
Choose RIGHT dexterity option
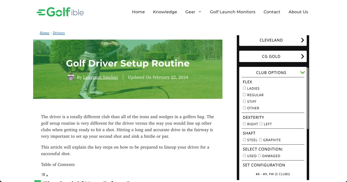coord(244,124)
